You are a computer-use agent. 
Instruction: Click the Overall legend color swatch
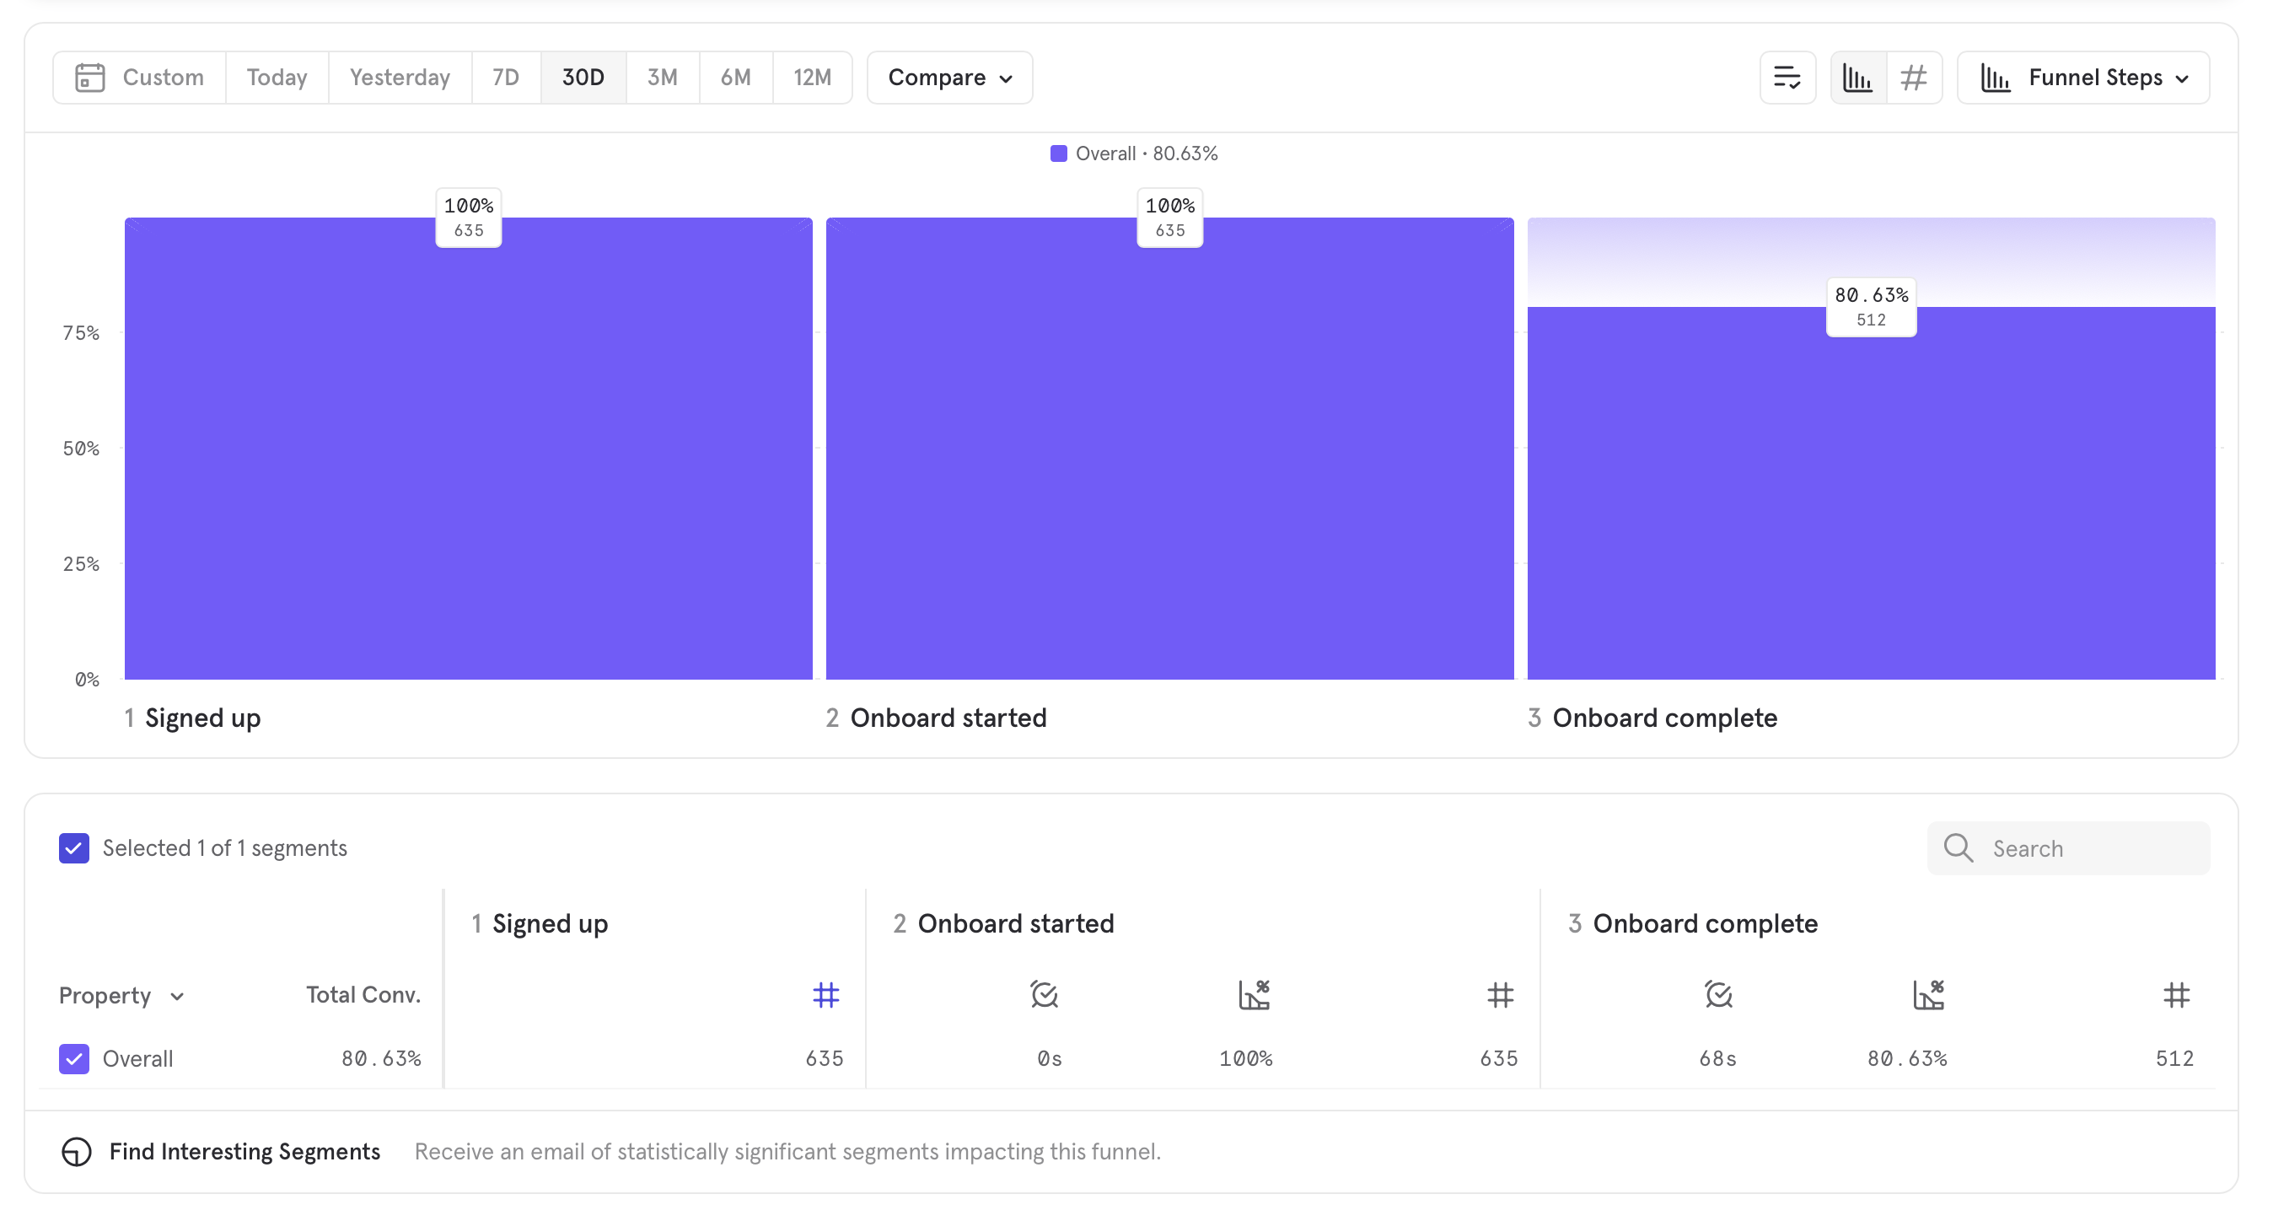tap(1058, 153)
